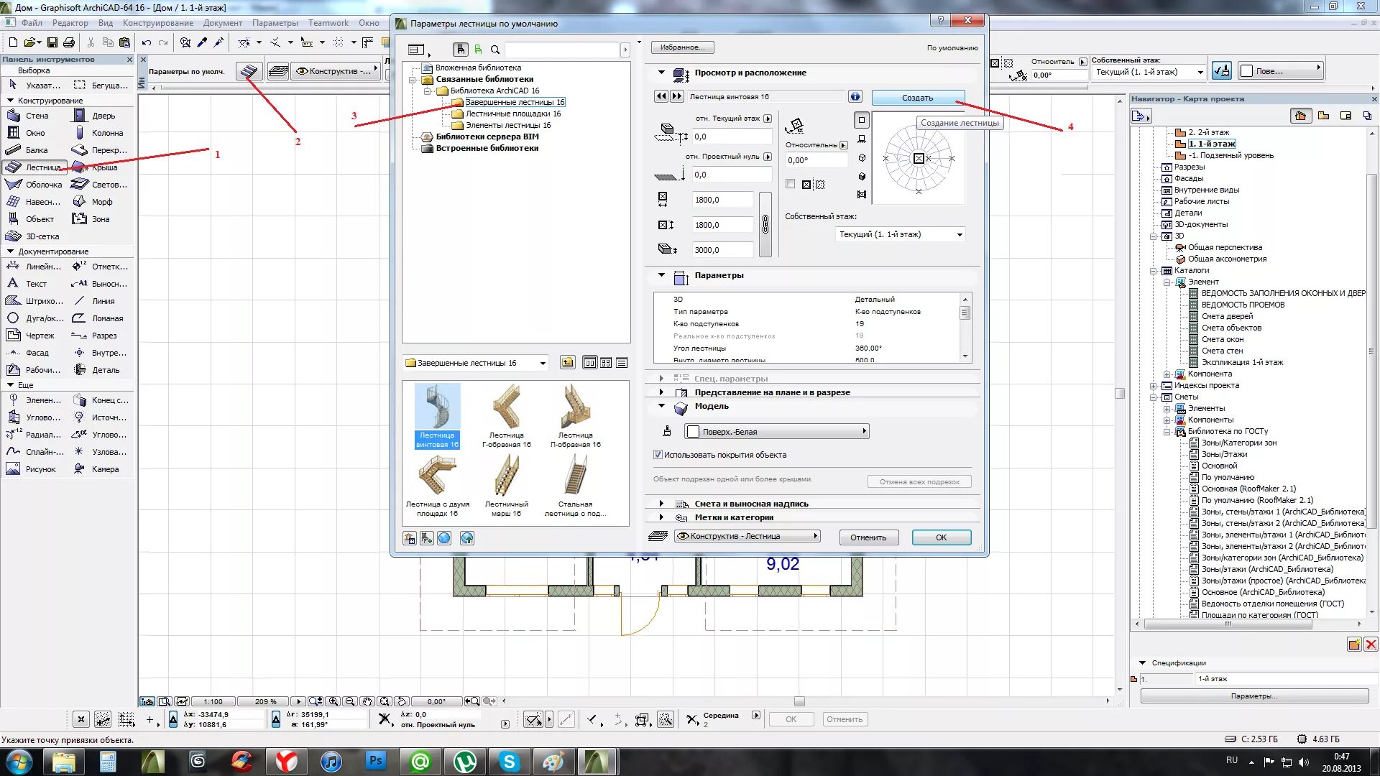Toggle Использовать покрытия объекта checkbox
Screen dimensions: 1380x776
tap(658, 455)
